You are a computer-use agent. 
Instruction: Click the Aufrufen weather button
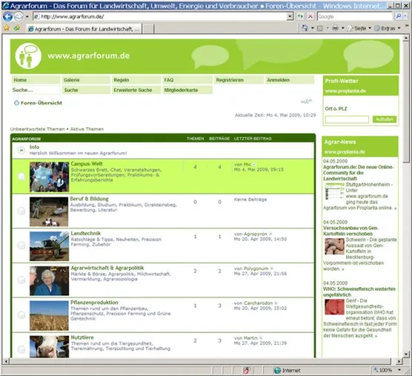(385, 119)
